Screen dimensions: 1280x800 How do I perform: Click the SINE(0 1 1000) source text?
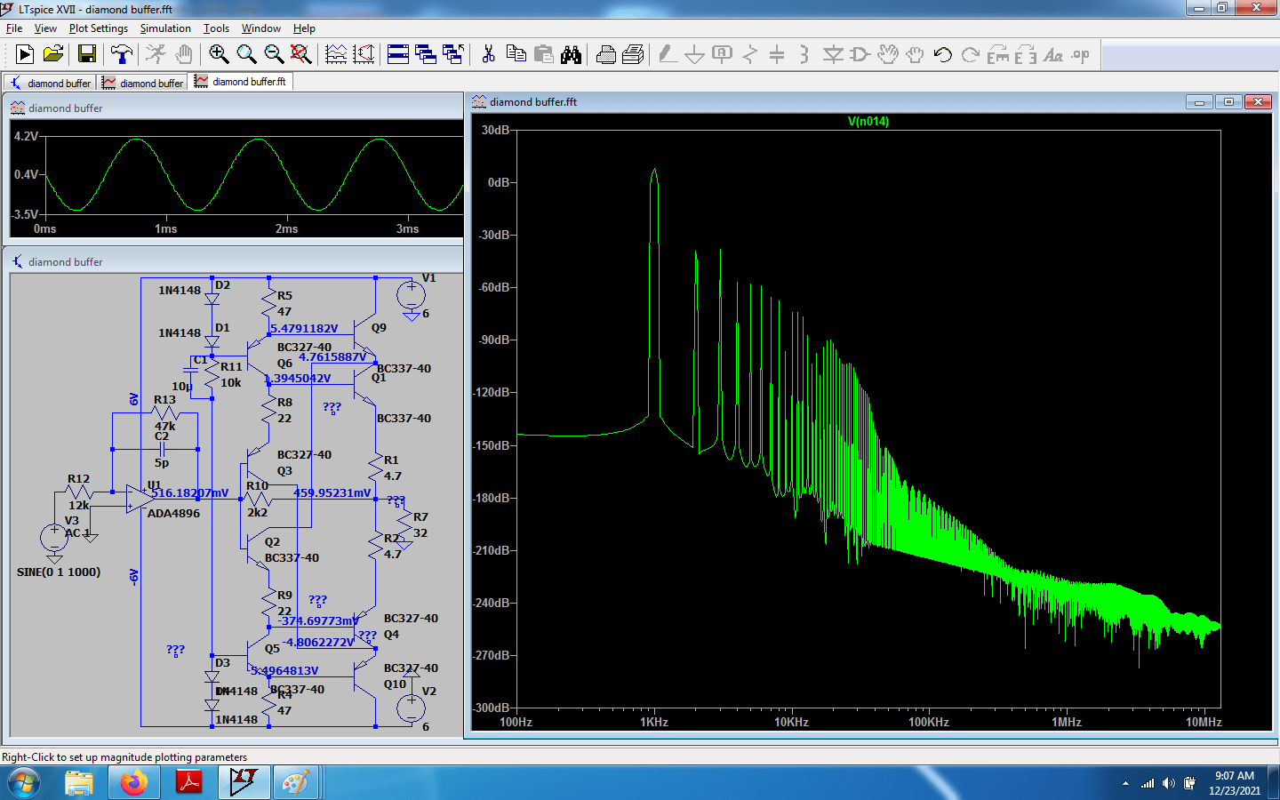59,572
